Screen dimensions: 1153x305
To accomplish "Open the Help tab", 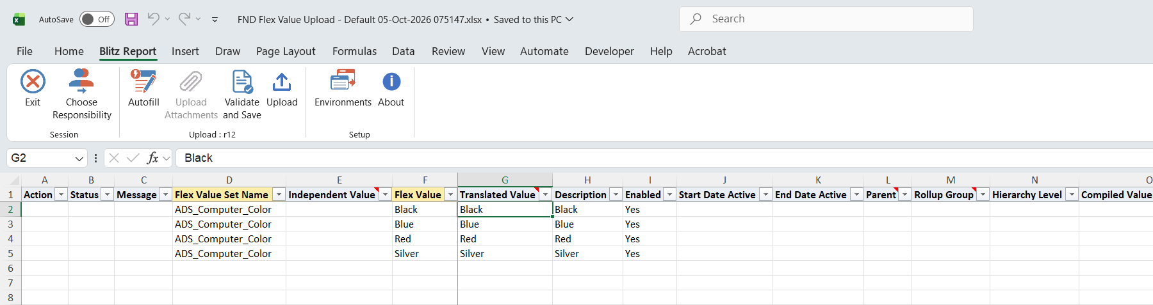I will tap(661, 51).
